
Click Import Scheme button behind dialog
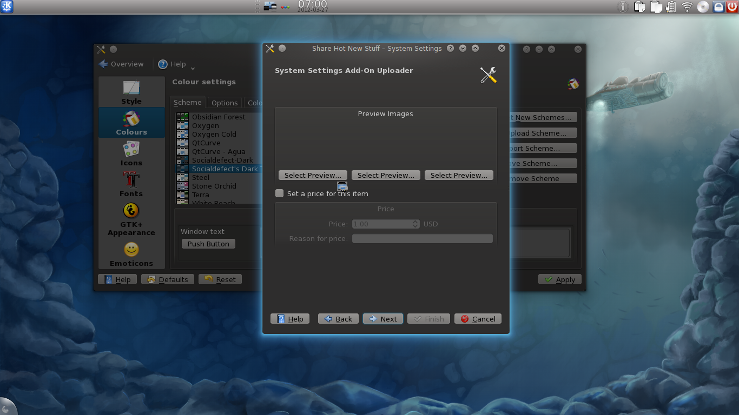(543, 148)
